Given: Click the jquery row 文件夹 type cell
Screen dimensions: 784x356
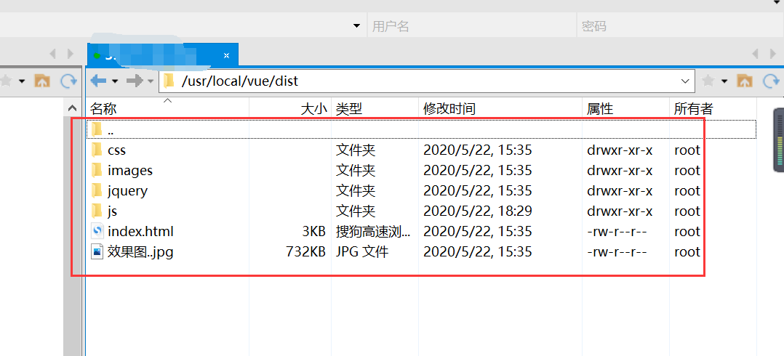Looking at the screenshot, I should (x=356, y=191).
